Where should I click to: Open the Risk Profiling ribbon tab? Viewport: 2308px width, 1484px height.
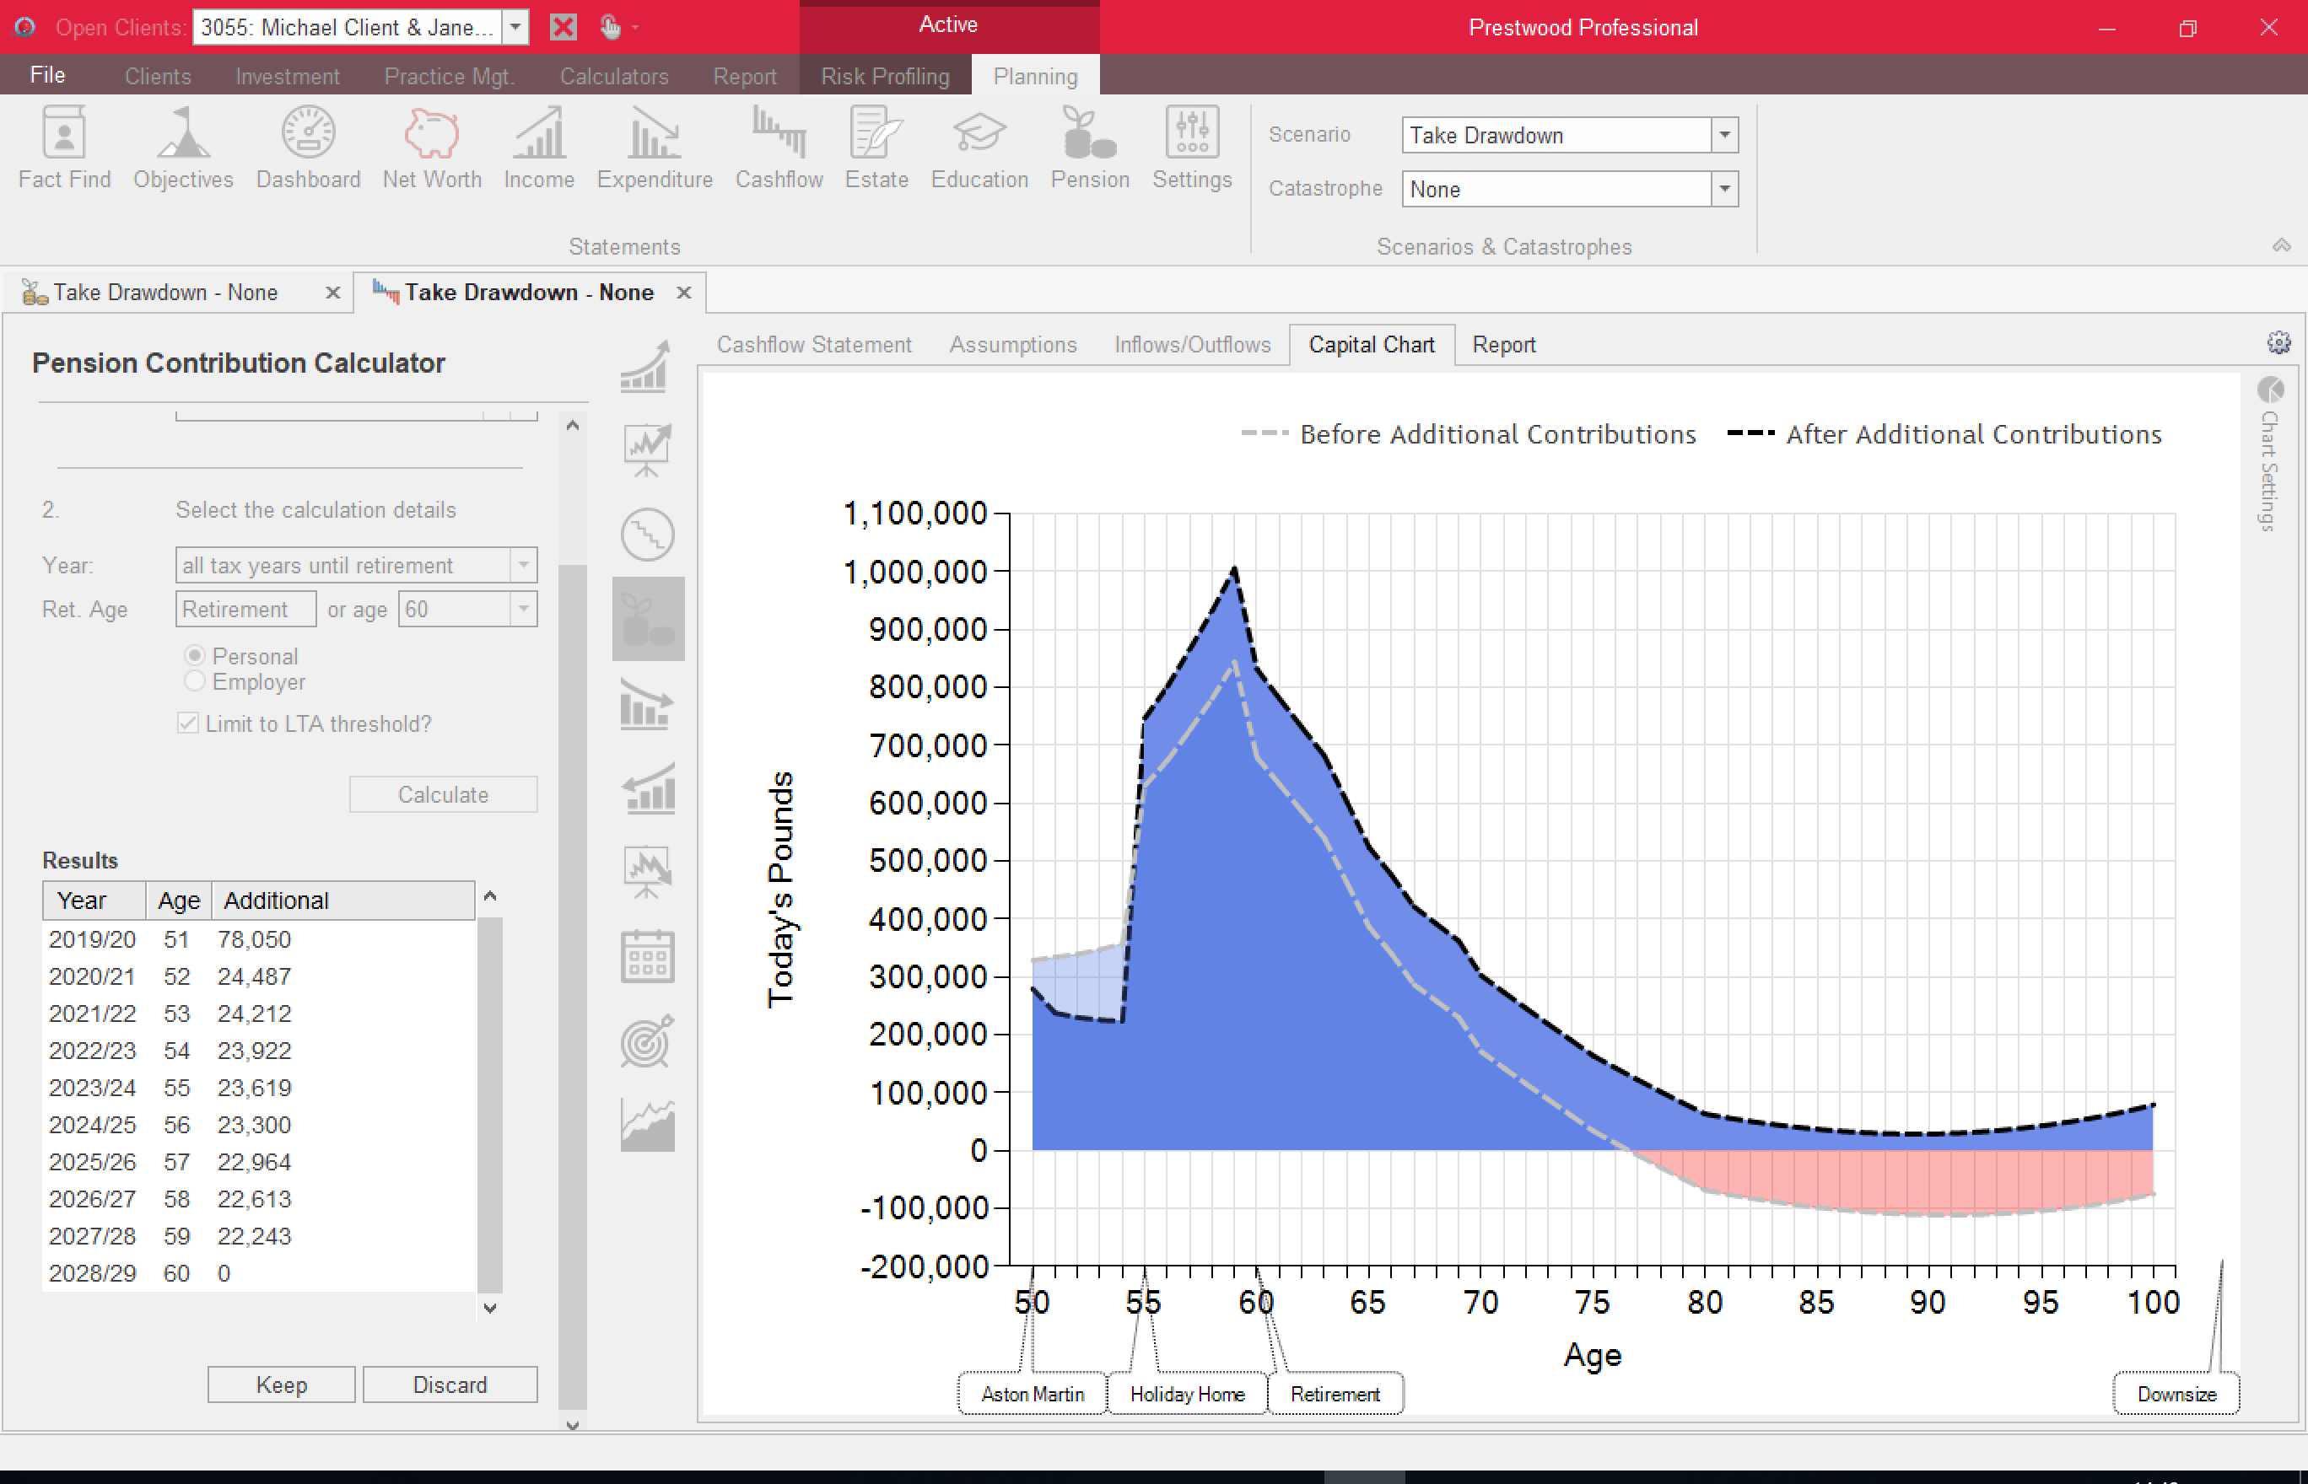(884, 76)
